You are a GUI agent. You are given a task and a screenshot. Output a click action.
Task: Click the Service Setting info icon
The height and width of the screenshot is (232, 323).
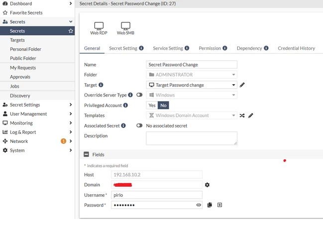187,48
